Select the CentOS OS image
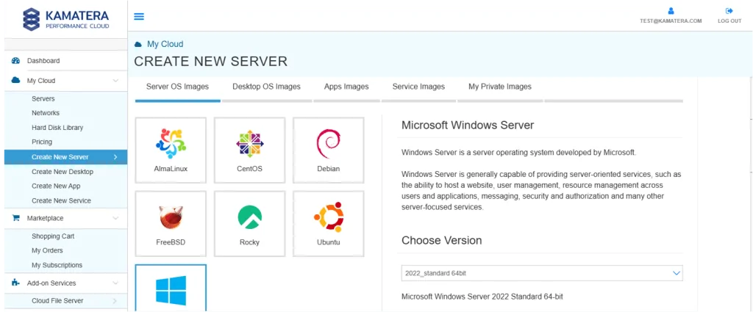Image resolution: width=753 pixels, height=312 pixels. click(x=250, y=150)
